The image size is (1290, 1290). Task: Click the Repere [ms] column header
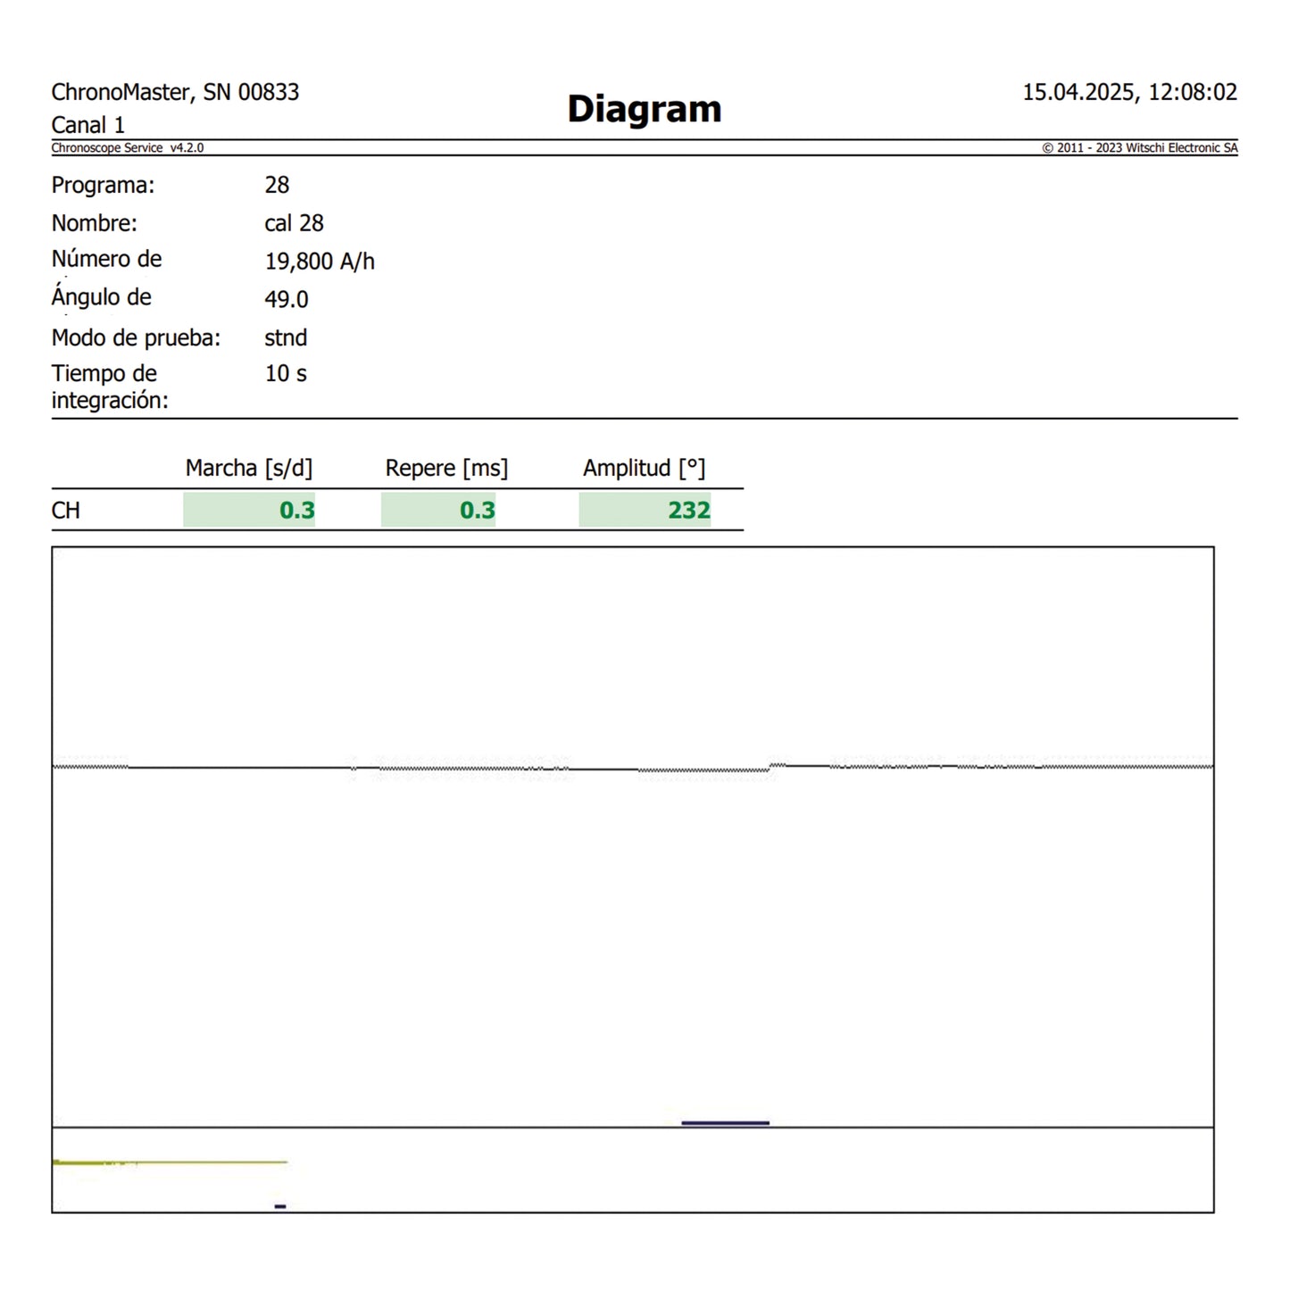pyautogui.click(x=446, y=468)
